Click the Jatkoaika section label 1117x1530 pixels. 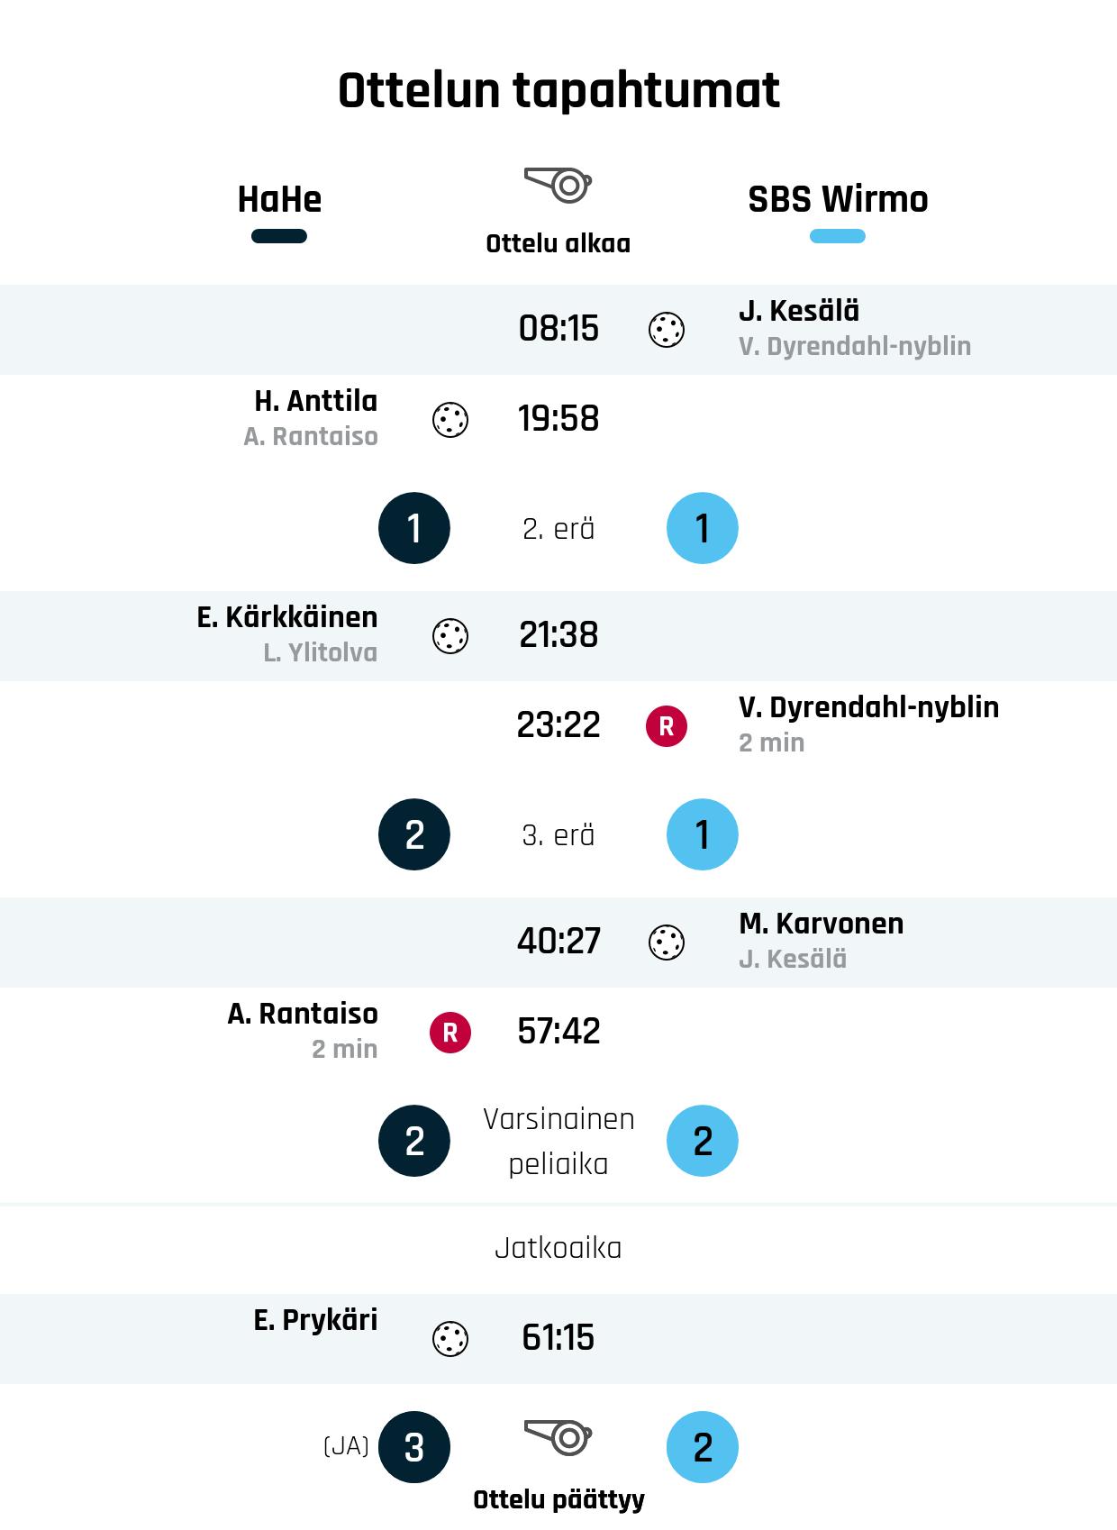pos(558,1248)
